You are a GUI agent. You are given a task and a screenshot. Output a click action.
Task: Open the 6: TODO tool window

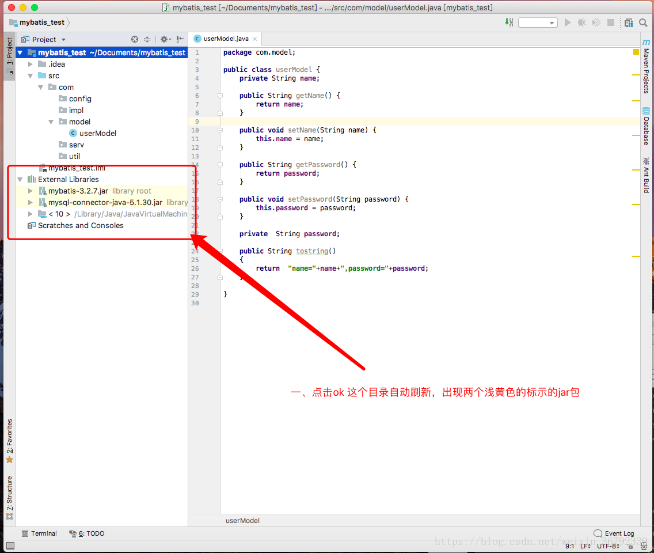pyautogui.click(x=87, y=533)
